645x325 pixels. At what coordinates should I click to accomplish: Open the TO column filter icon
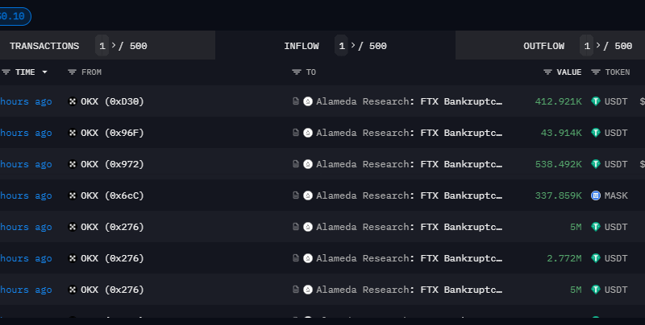(x=297, y=72)
